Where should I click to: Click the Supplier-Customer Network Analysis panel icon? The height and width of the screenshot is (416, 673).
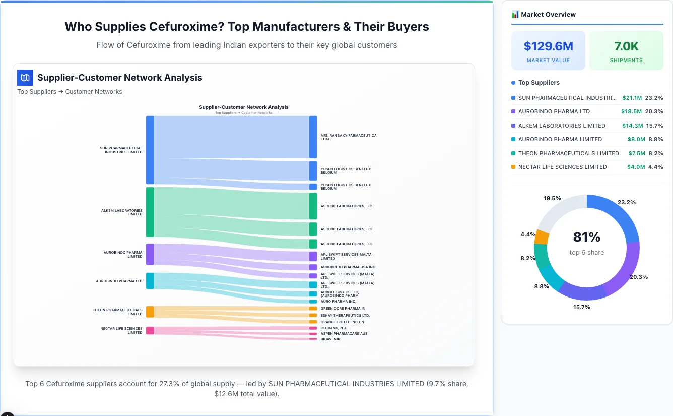(x=25, y=78)
